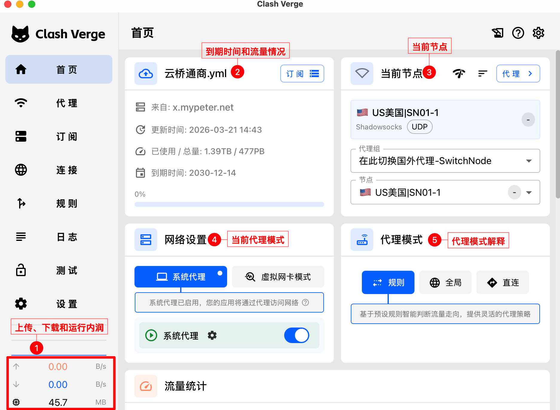Image resolution: width=560 pixels, height=410 pixels.
Task: Click the upload speed arrow icon
Action: pyautogui.click(x=16, y=366)
